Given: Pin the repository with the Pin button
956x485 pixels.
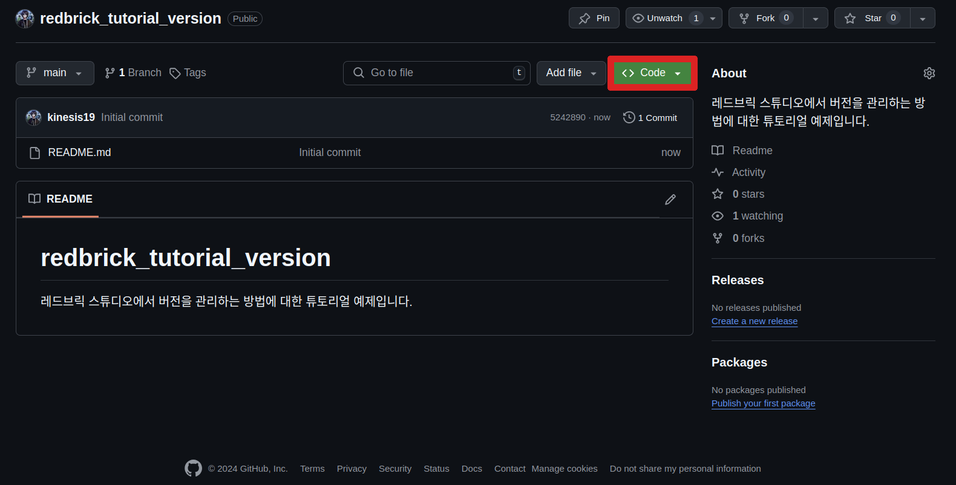Looking at the screenshot, I should [594, 18].
